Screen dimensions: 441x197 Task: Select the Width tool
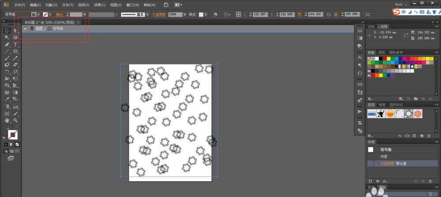(x=7, y=79)
